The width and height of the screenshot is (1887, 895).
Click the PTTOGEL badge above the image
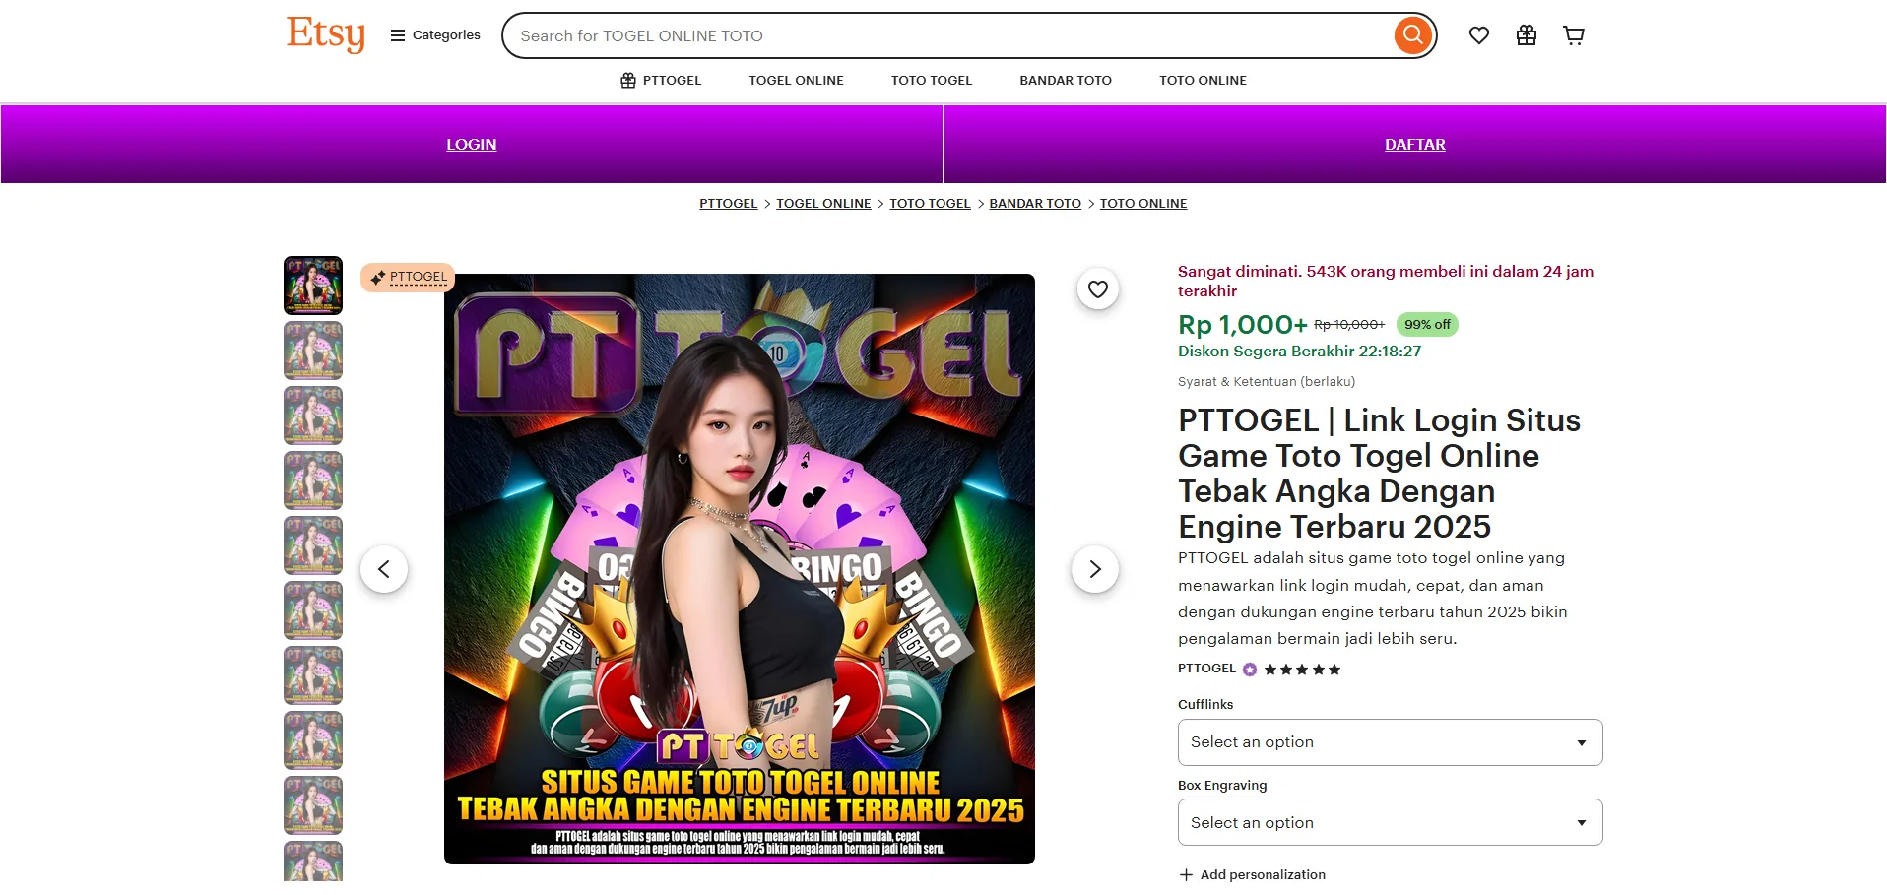[x=409, y=278]
